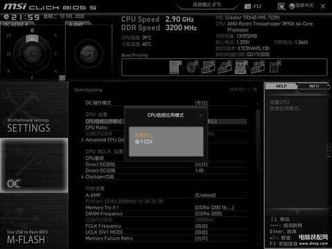Select the fifth boot priority device icon
The height and width of the screenshot is (249, 332).
tap(241, 67)
